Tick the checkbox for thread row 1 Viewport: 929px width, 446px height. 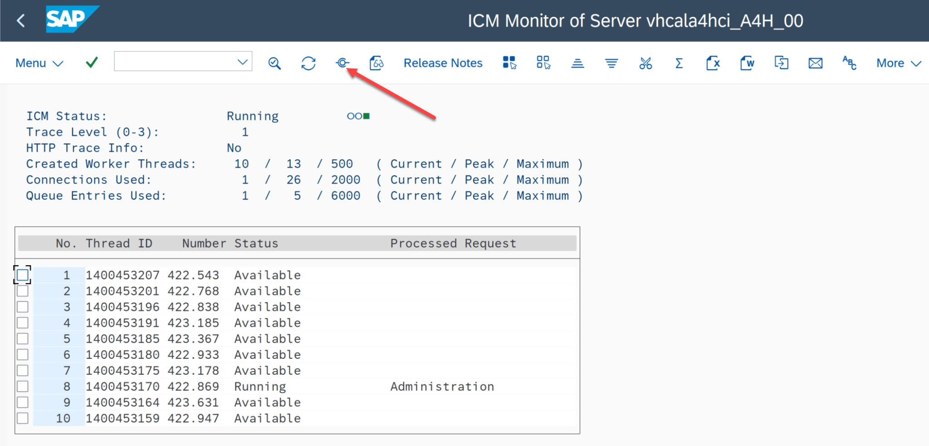click(x=22, y=275)
